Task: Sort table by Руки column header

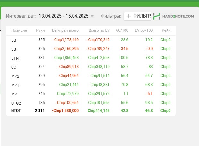Action: [x=40, y=30]
